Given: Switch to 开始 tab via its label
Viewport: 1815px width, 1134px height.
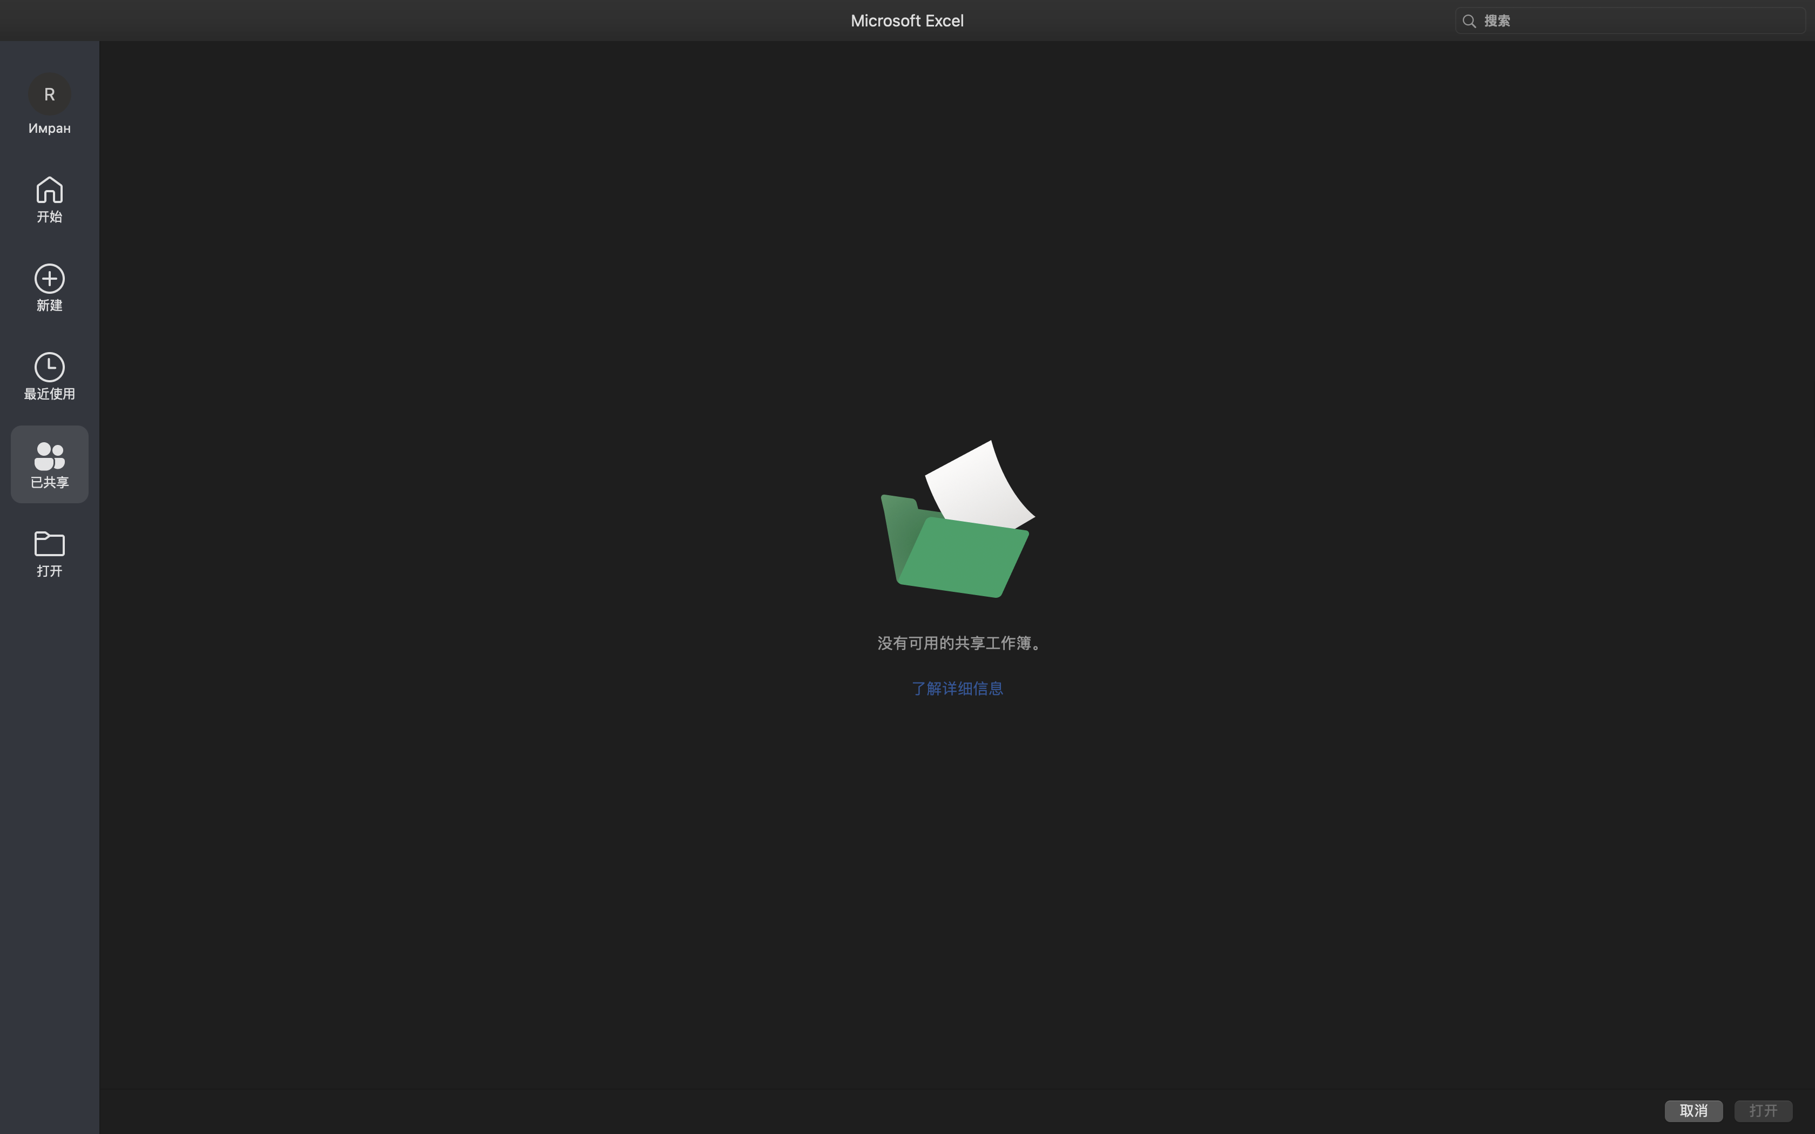Looking at the screenshot, I should click(50, 217).
